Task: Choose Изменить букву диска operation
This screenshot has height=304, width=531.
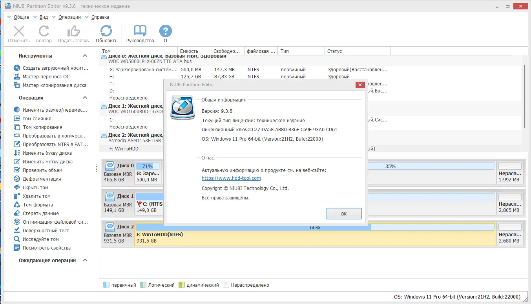Action: (x=42, y=153)
